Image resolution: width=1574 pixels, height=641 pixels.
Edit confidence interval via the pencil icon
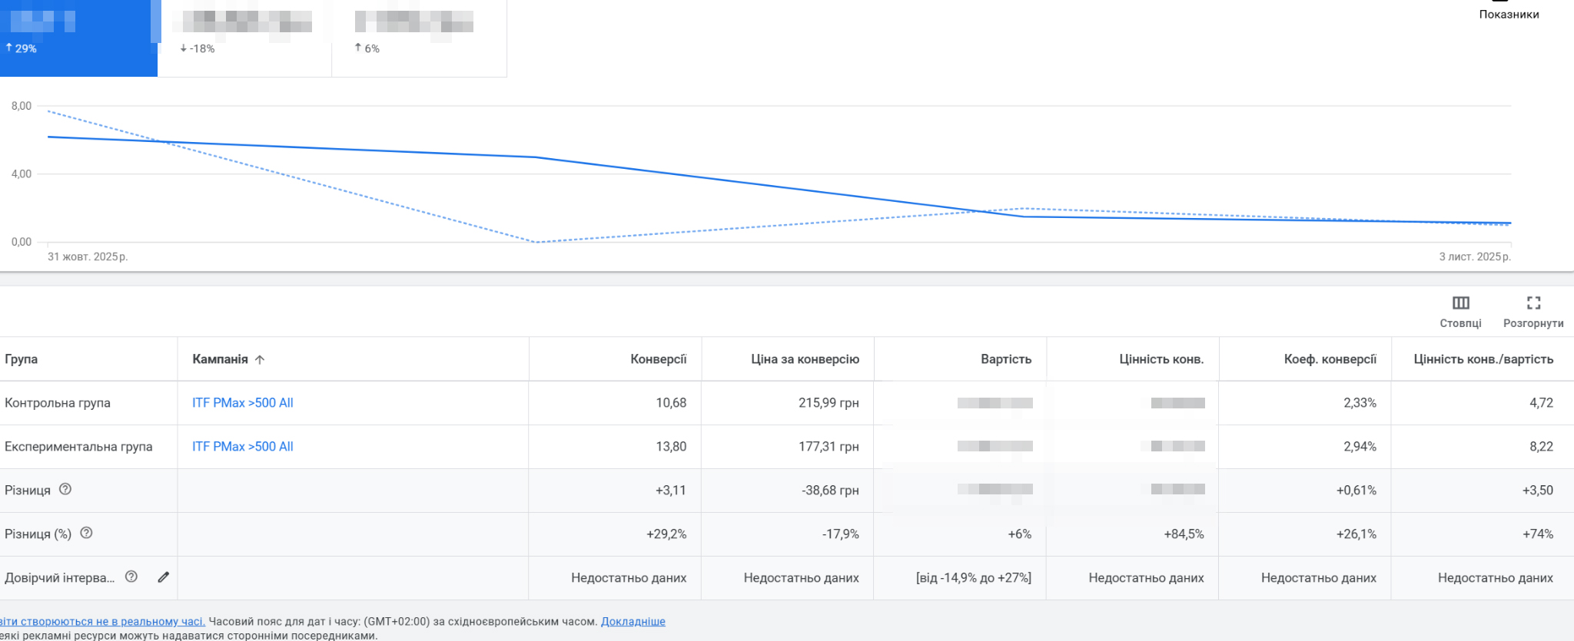[163, 577]
